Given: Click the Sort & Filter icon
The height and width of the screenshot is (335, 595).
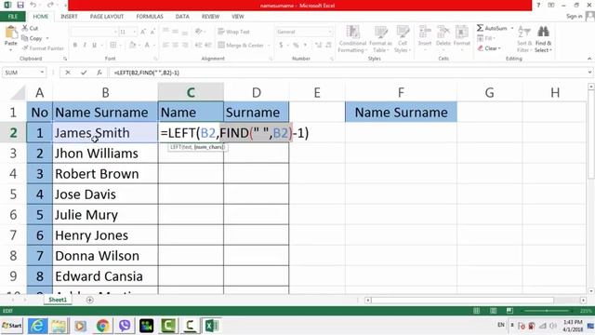Looking at the screenshot, I should 524,32.
